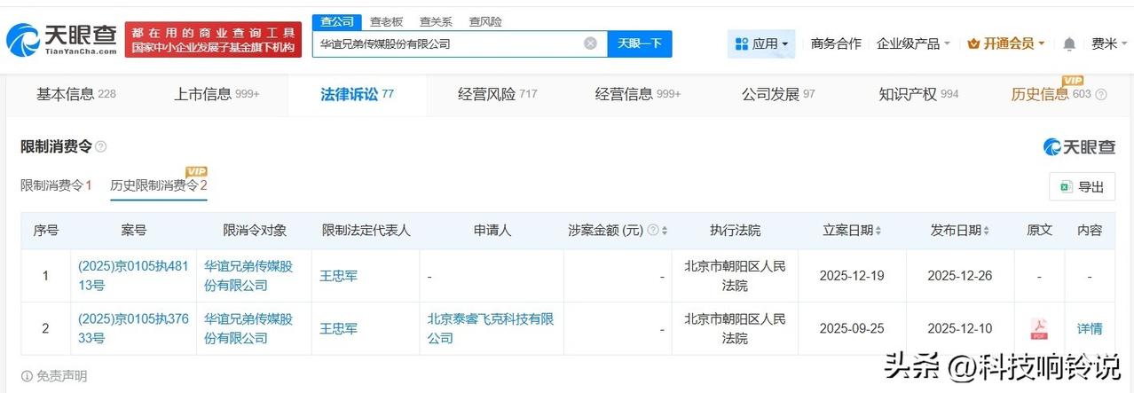Screen dimensions: 1134x393
Task: Click the 案号 column header
Action: click(x=134, y=231)
